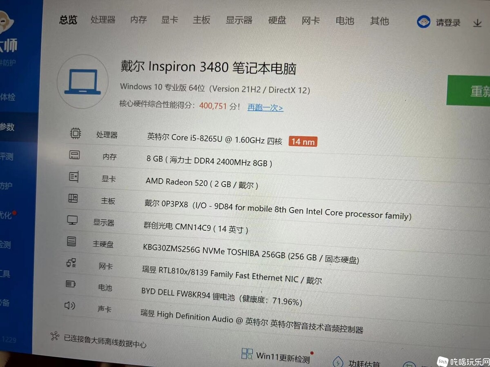Screen dimensions: 490x367
Task: Click the memory icon beside 内存
Action: (74, 155)
